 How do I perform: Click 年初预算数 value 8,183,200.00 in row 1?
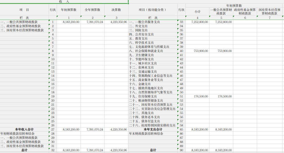[69, 22]
